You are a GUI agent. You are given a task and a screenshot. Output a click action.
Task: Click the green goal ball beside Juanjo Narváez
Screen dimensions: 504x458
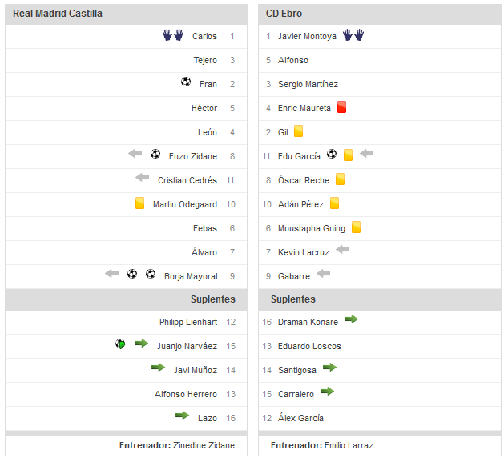(120, 344)
